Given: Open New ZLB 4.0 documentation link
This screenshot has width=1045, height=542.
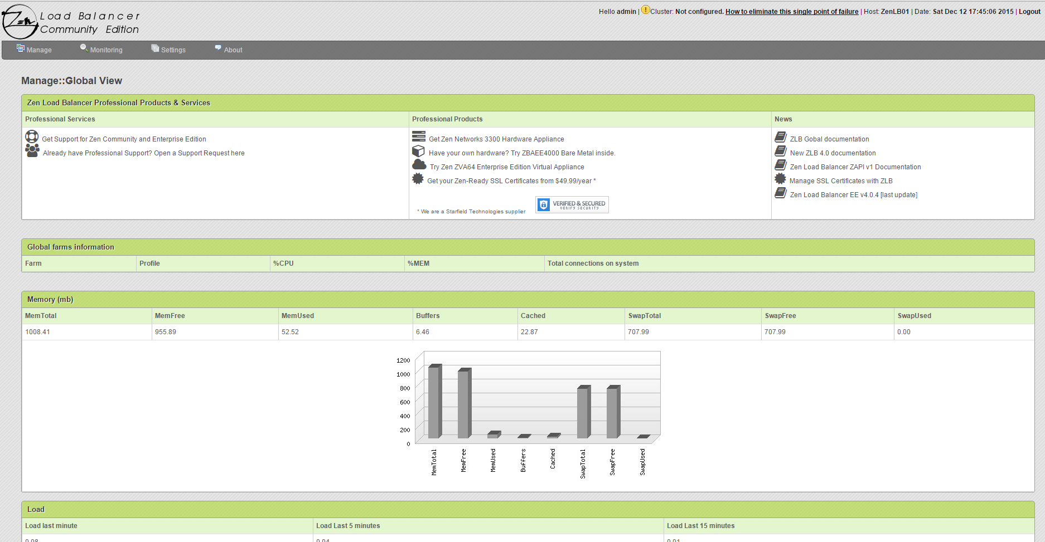Looking at the screenshot, I should (833, 153).
